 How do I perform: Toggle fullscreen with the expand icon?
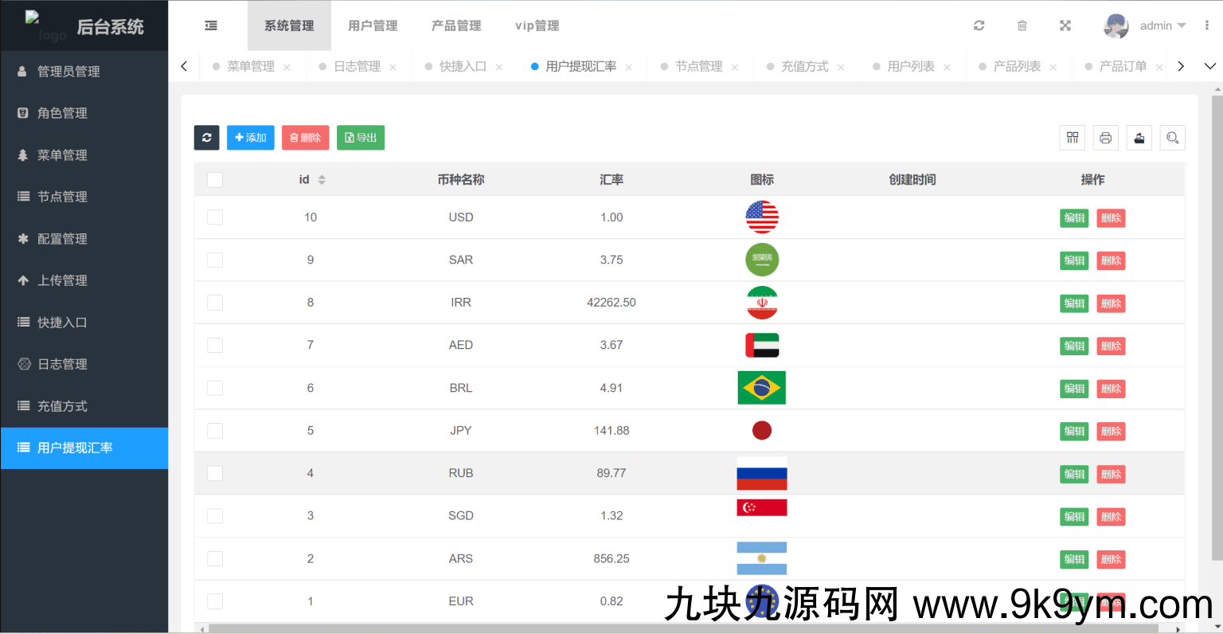tap(1065, 25)
